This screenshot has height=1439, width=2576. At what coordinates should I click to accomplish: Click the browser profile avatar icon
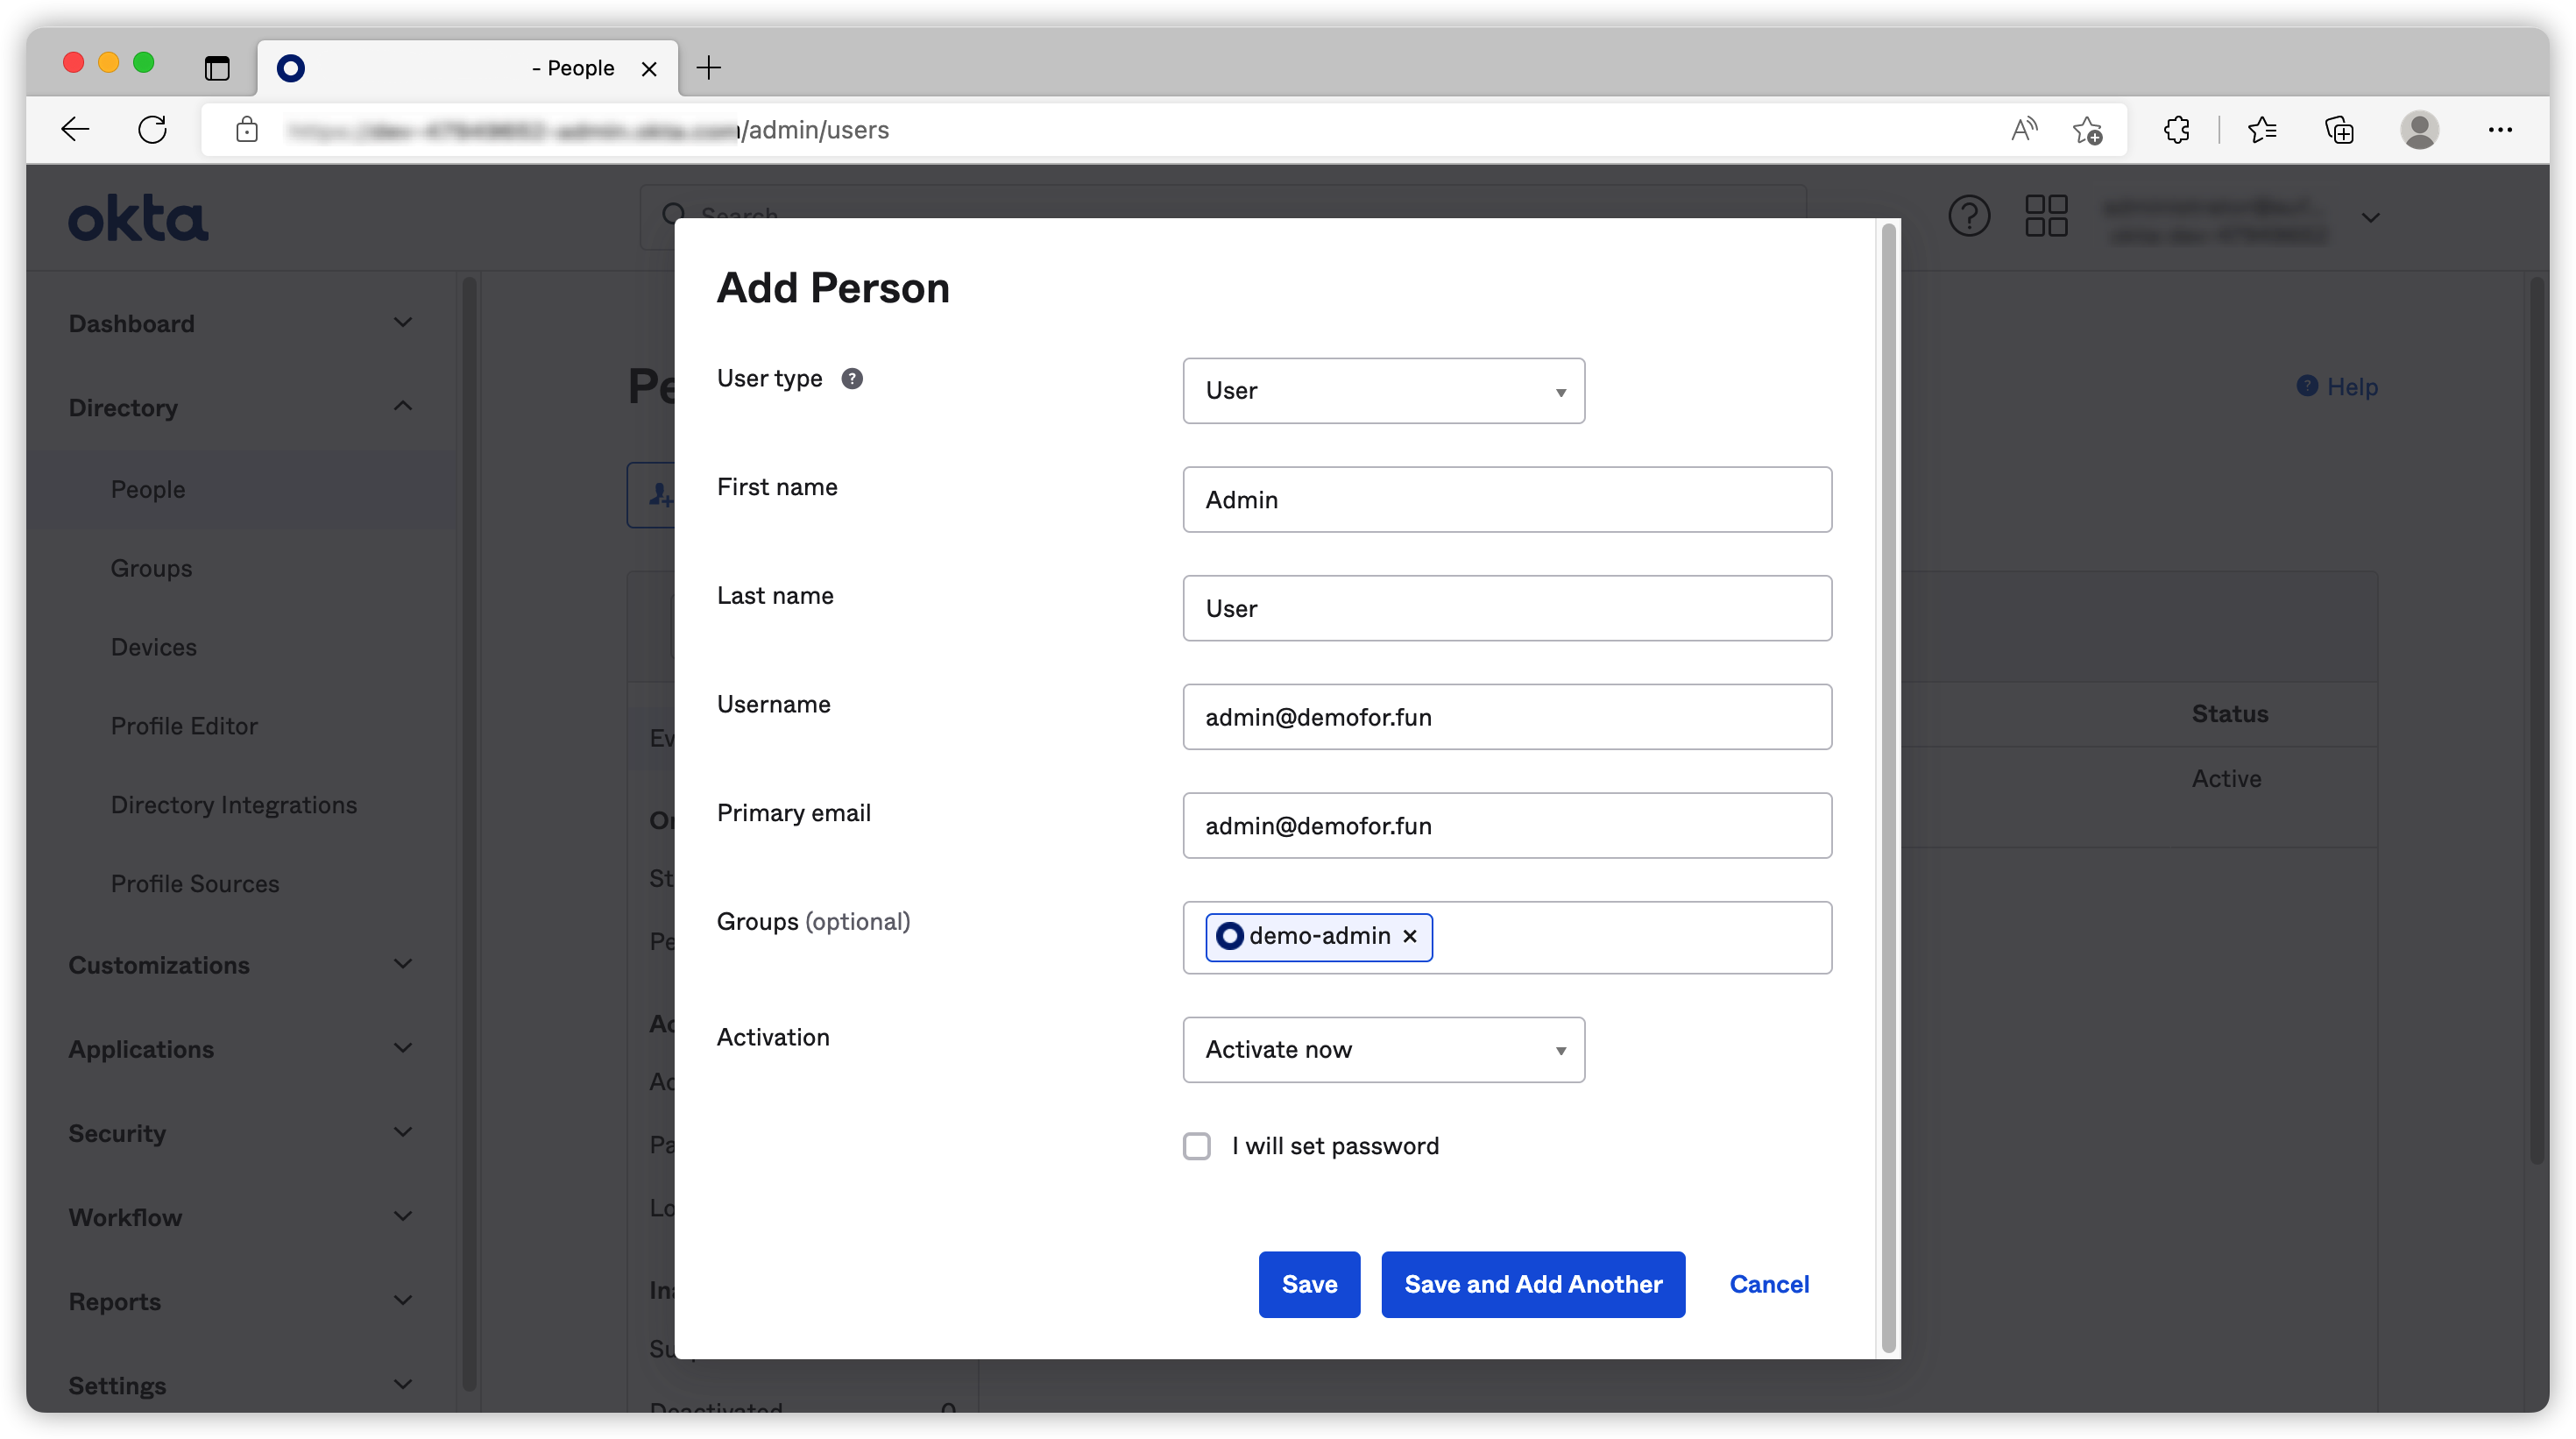(x=2419, y=130)
